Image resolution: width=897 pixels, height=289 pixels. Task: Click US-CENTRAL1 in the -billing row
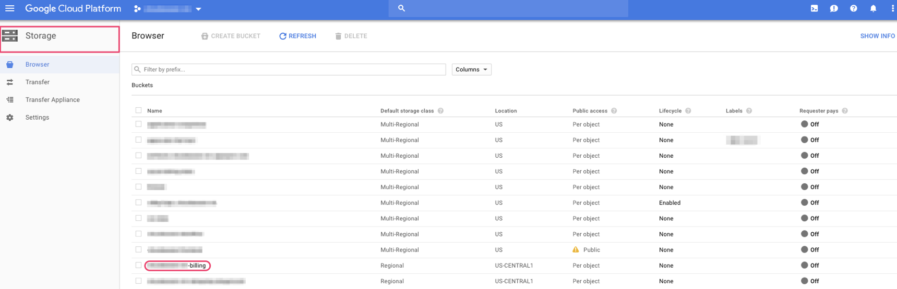click(x=514, y=266)
